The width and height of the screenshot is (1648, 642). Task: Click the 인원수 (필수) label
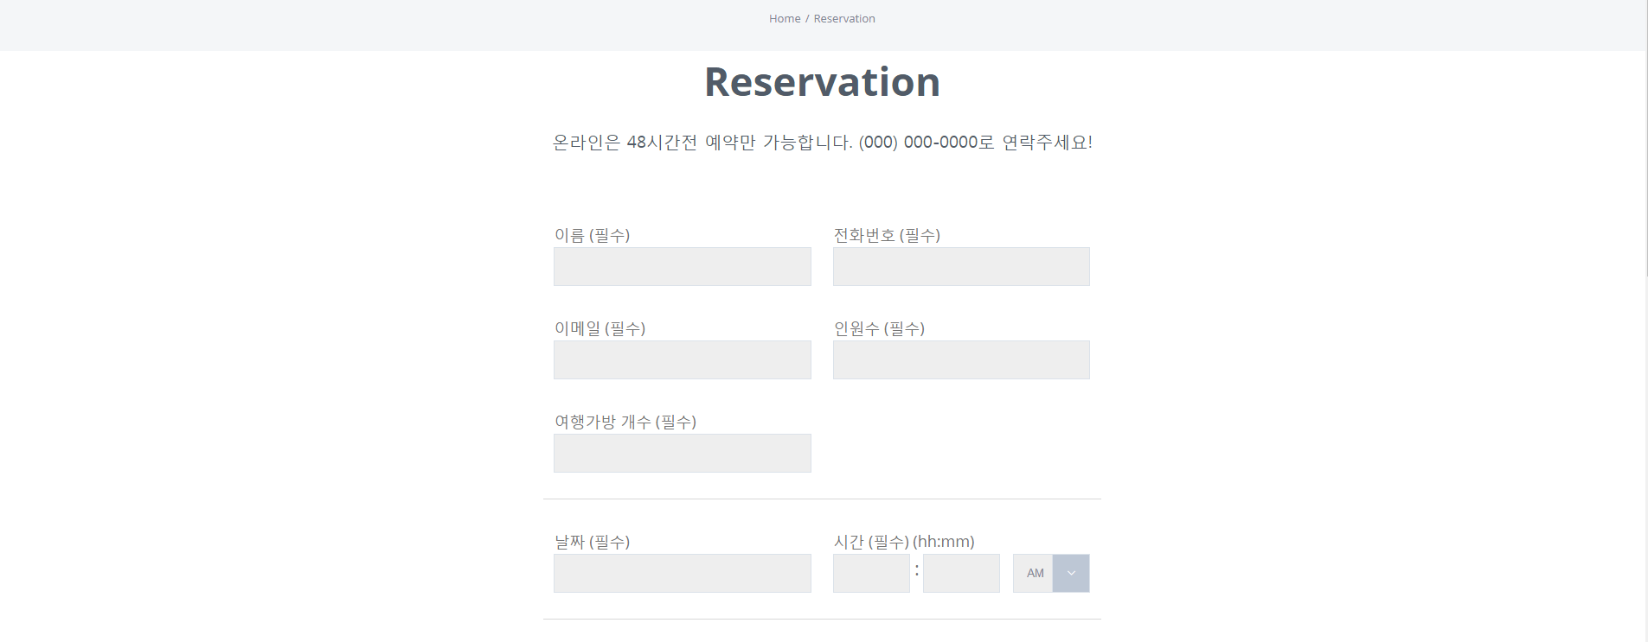[878, 328]
